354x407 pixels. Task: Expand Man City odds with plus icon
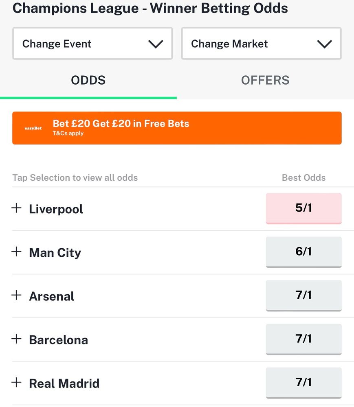click(16, 252)
